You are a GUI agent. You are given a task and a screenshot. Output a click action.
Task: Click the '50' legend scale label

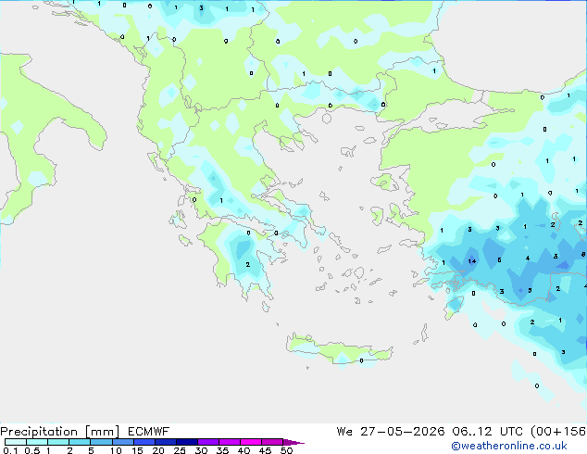pos(286,450)
